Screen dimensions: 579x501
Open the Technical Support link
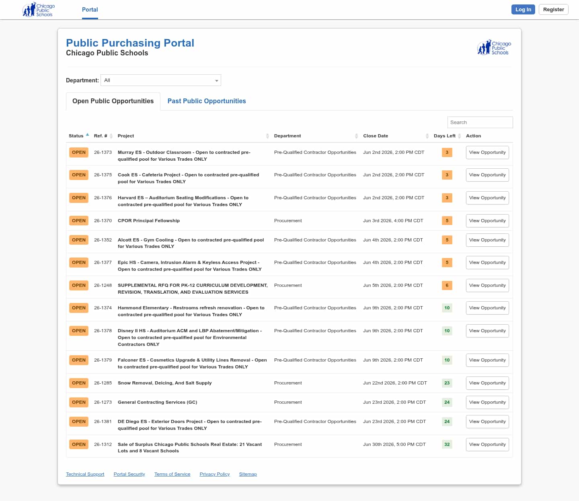[85, 474]
